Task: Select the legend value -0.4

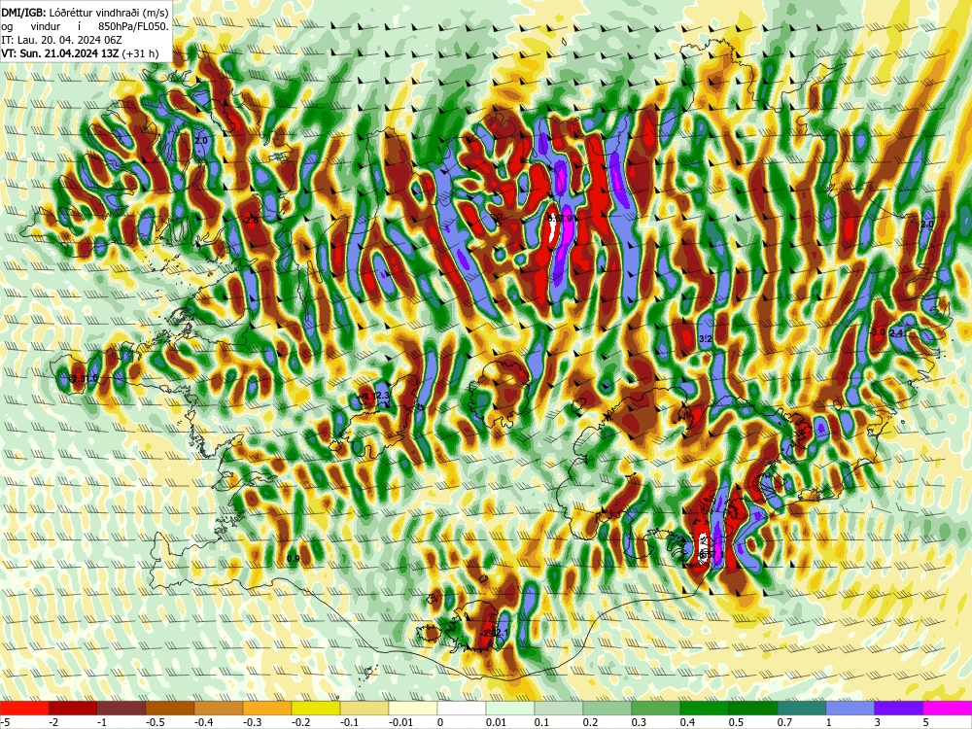Action: 203,722
